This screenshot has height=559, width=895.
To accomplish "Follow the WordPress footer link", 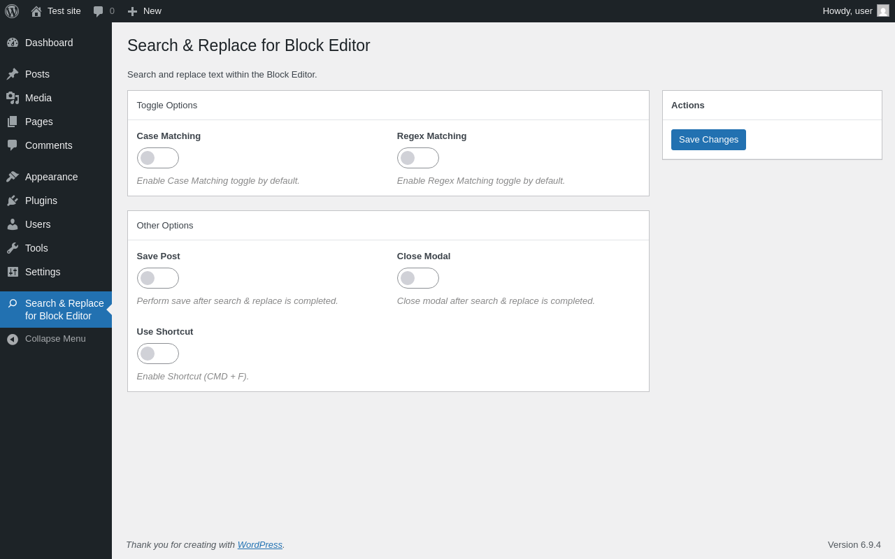I will point(260,544).
